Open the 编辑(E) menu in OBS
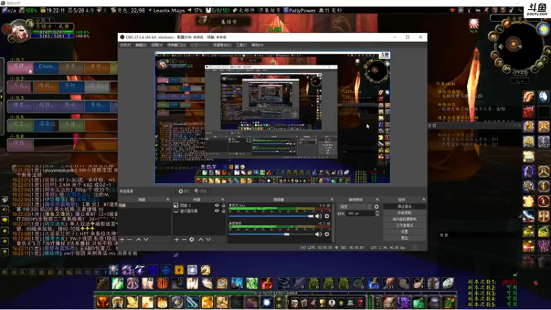The width and height of the screenshot is (551, 310). (x=141, y=45)
